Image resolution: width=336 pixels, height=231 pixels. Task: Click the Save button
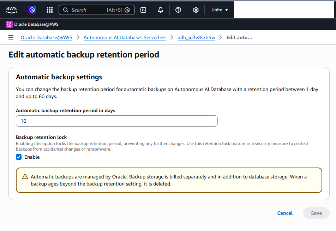(316, 213)
